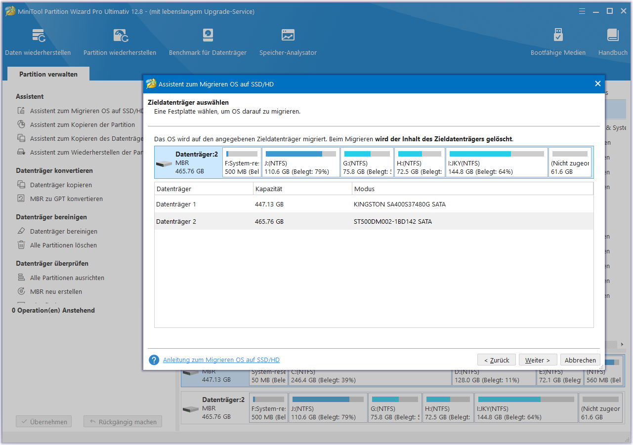Choose Alle Partitionen löschen
Screen dimensions: 633x445
(63, 245)
